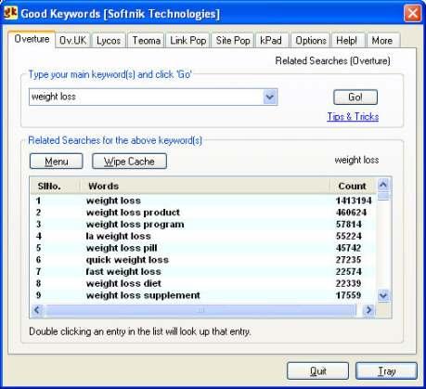Open the Tips & Tricks link

pyautogui.click(x=353, y=117)
